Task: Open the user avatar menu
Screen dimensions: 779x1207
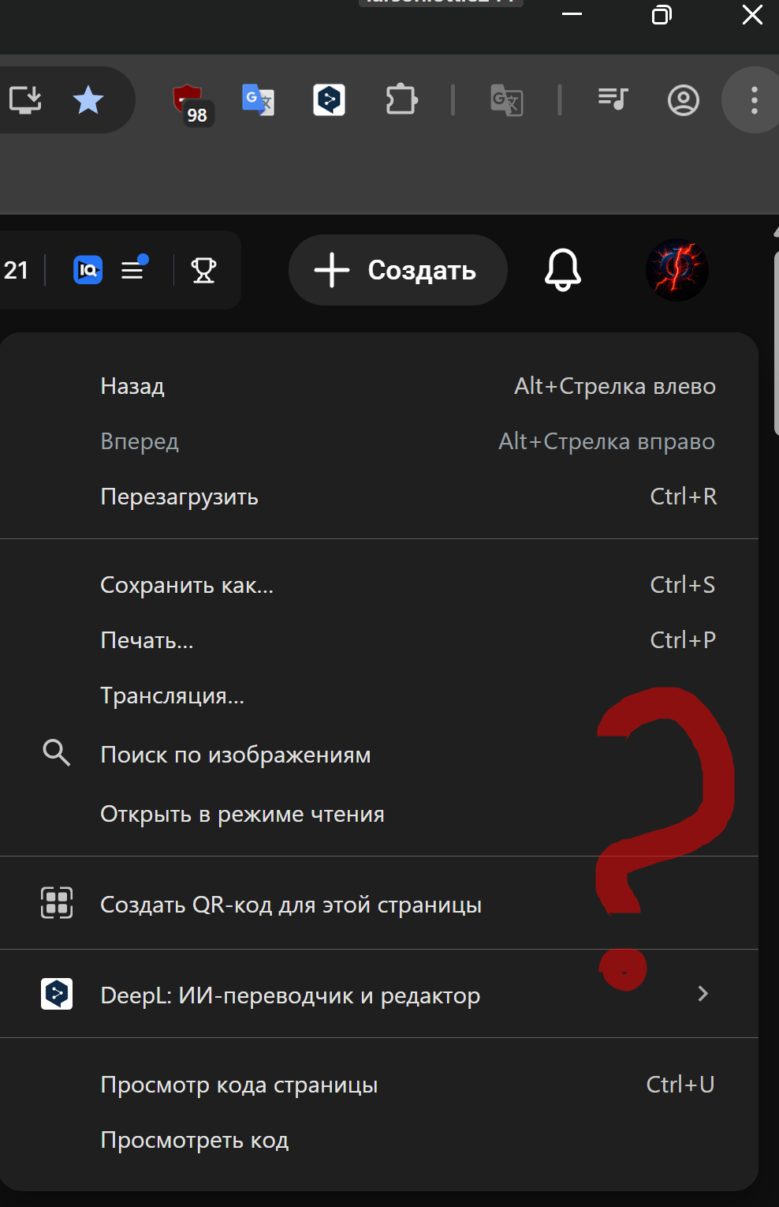Action: click(x=676, y=270)
